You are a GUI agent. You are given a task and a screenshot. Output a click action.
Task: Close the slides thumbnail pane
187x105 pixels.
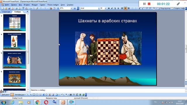(x=27, y=12)
